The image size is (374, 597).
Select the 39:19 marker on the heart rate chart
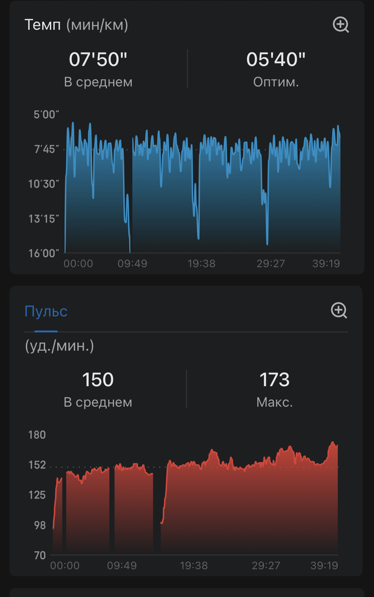pos(324,566)
